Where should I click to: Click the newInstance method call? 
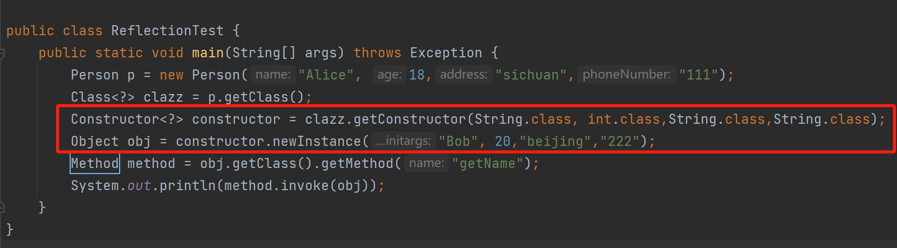click(x=316, y=141)
